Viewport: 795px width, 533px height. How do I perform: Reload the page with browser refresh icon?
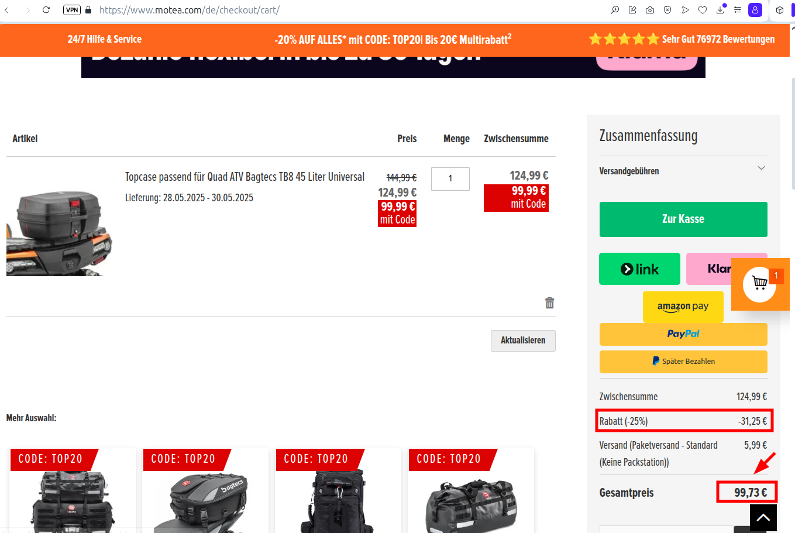click(x=46, y=10)
